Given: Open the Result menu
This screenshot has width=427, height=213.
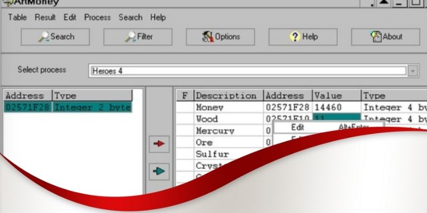Looking at the screenshot, I should (45, 17).
